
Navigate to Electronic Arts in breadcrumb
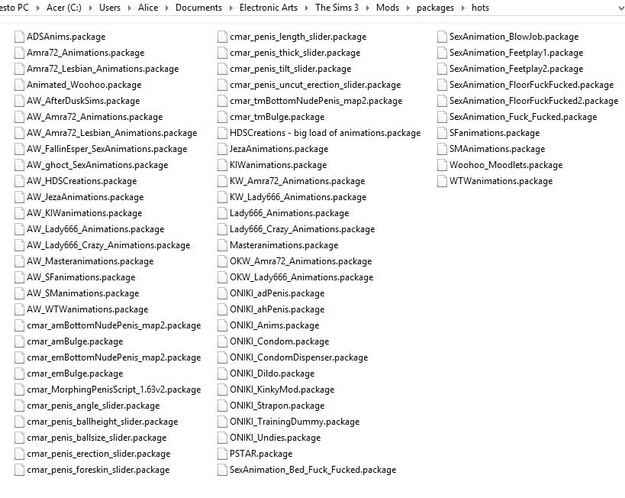[x=269, y=8]
